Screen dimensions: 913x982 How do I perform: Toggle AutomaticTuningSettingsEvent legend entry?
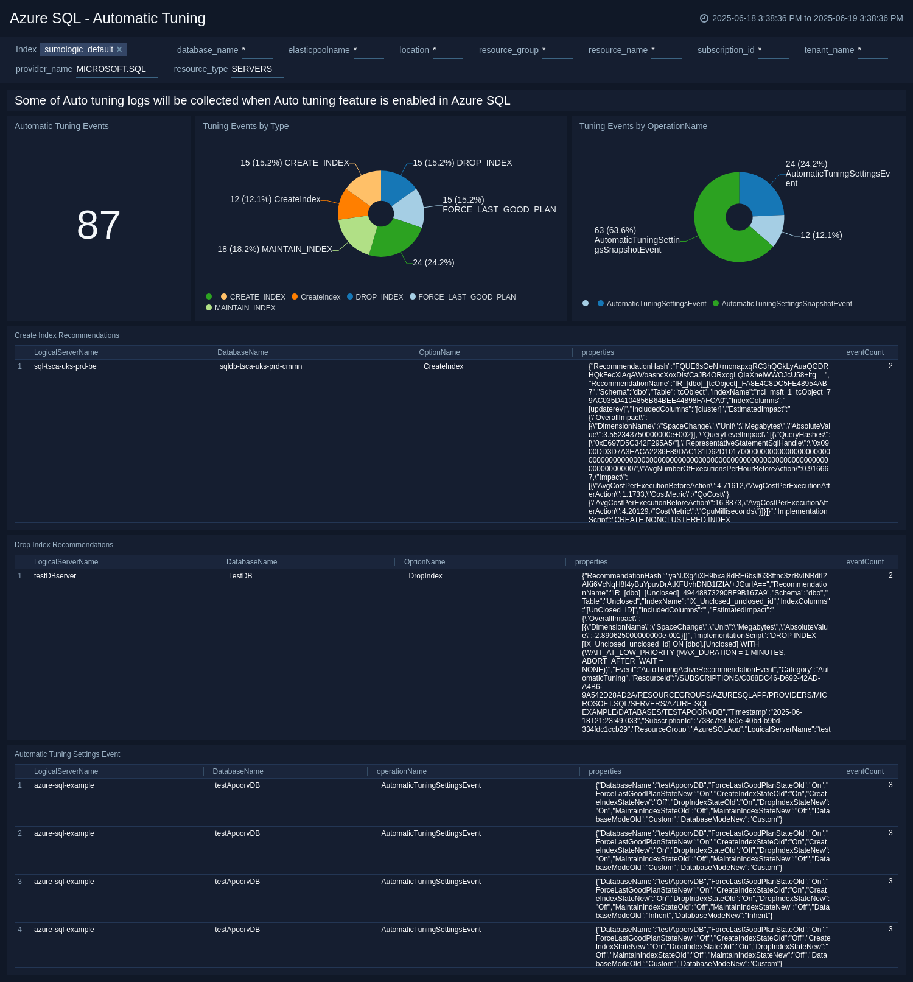click(x=652, y=304)
